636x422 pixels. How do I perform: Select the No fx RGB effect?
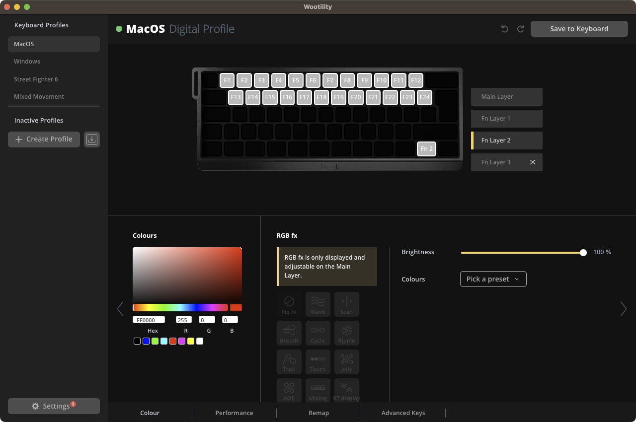tap(289, 304)
